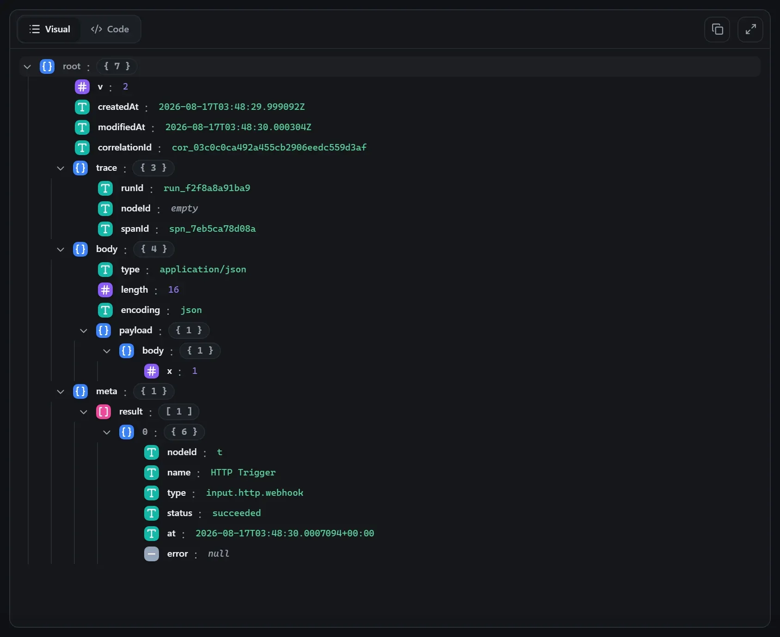Click the object icon beside meta
The width and height of the screenshot is (780, 637).
point(80,391)
